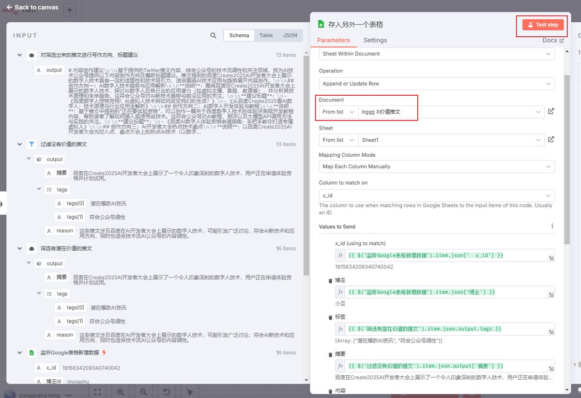Viewport: 581px width, 398px height.
Task: Open the expression editor icon on the x_id field
Action: [551, 257]
